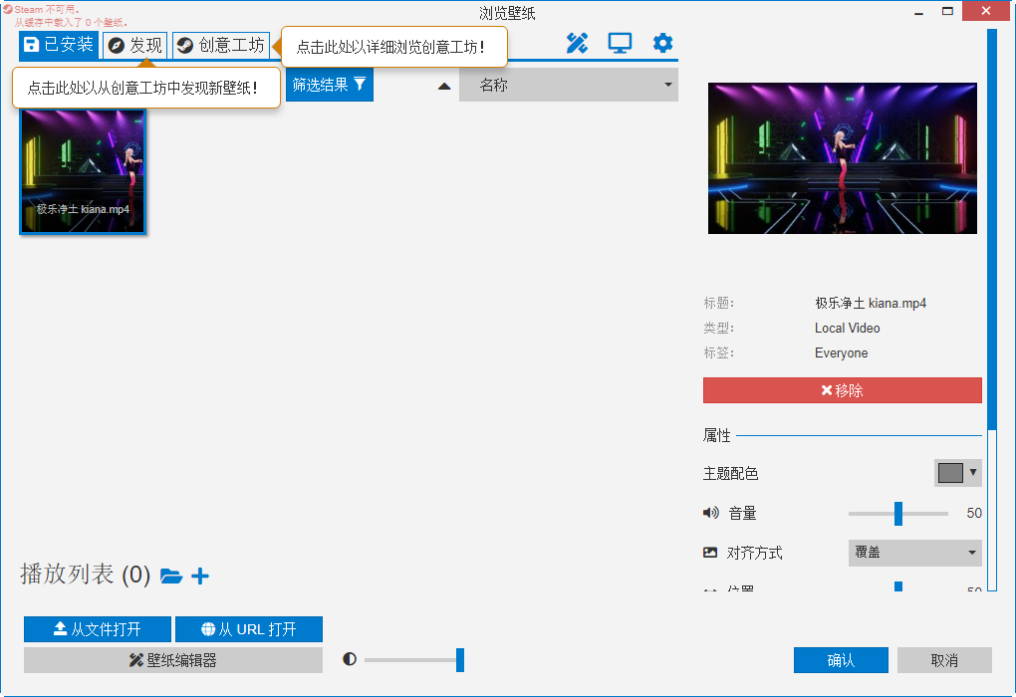The image size is (1016, 697).
Task: Open the wallpaper editor icon in top toolbar
Action: click(x=577, y=44)
